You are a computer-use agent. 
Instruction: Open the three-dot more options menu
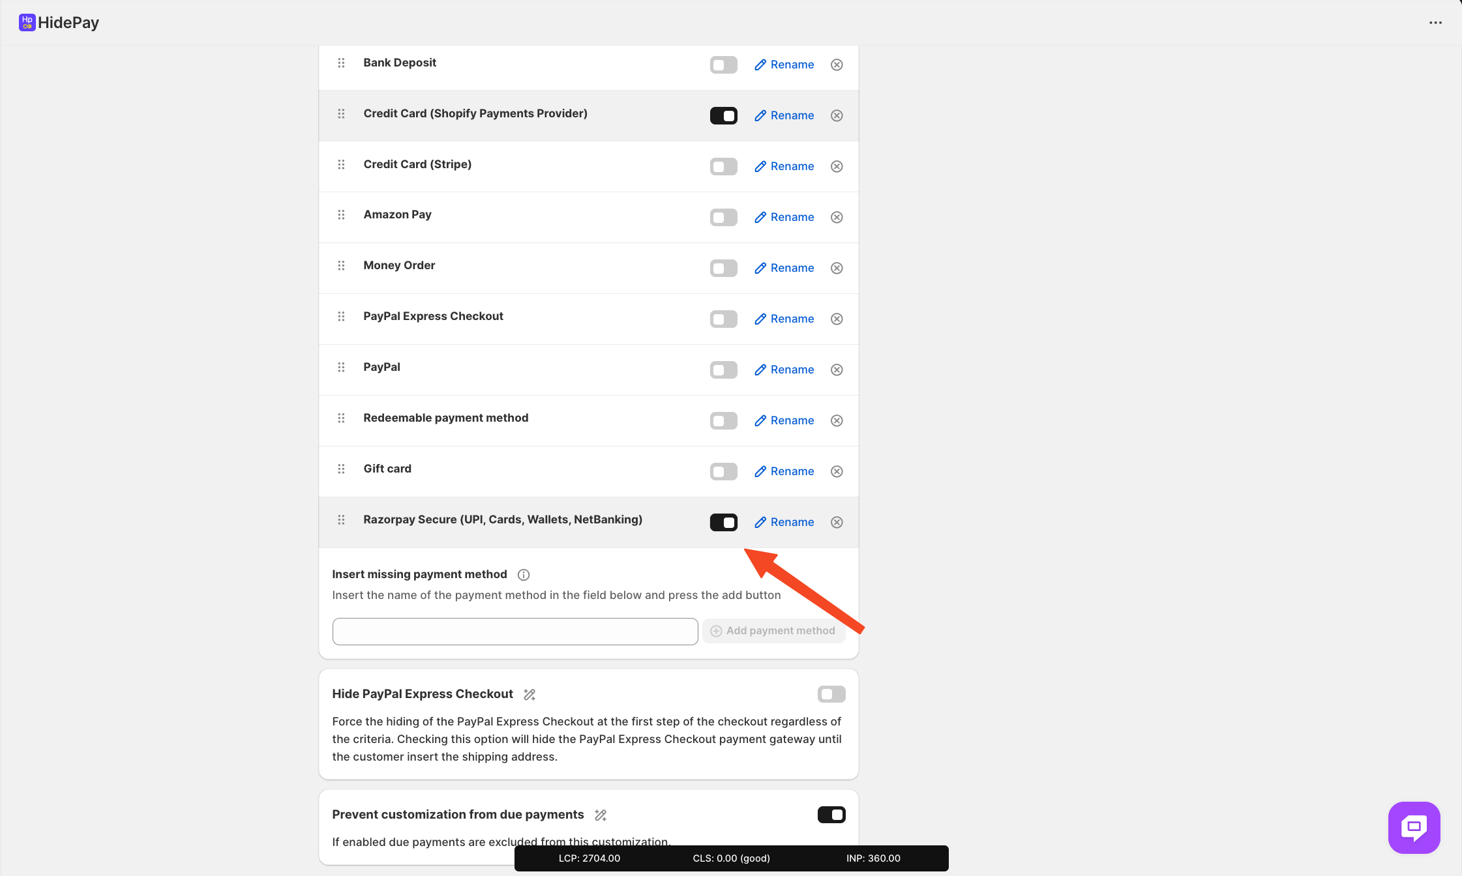pyautogui.click(x=1435, y=23)
